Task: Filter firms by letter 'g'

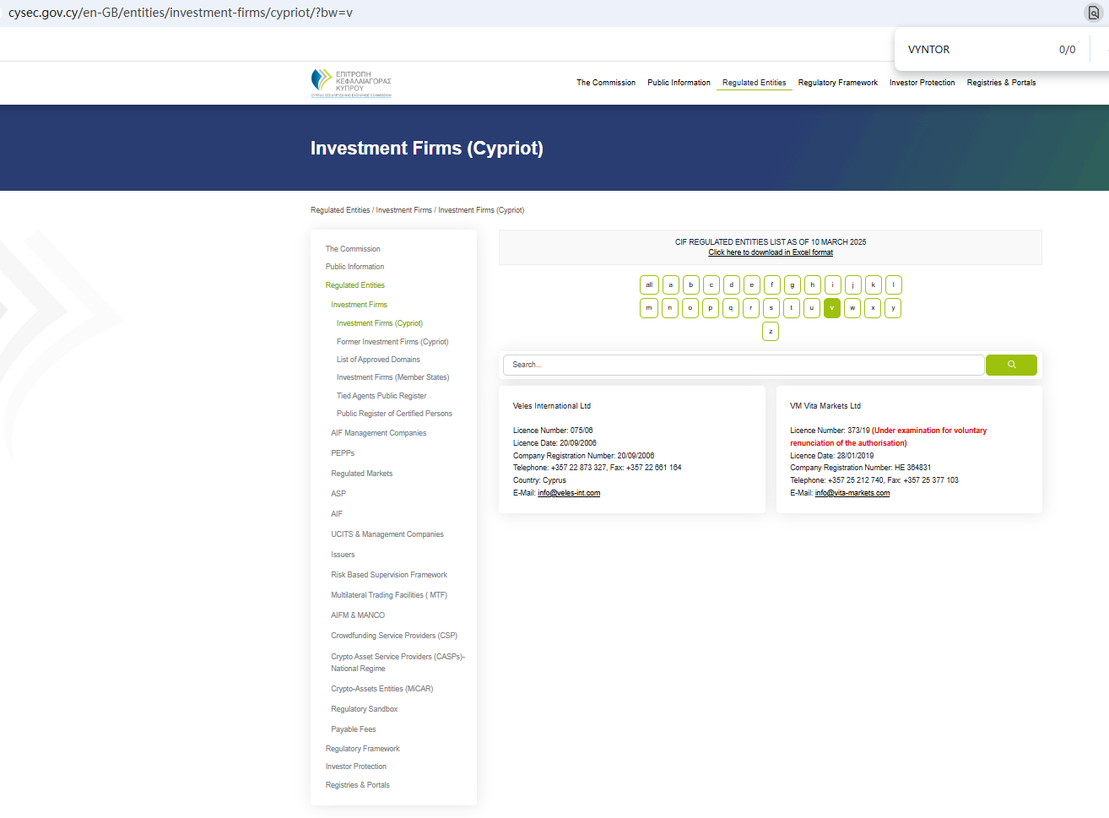Action: 793,285
